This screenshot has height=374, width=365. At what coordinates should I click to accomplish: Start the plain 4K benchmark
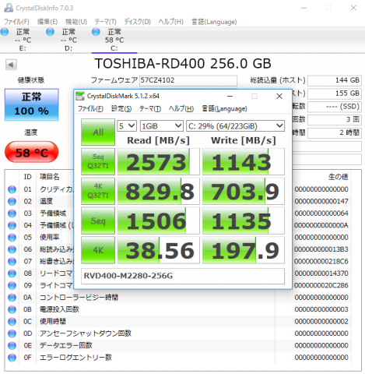click(x=98, y=250)
